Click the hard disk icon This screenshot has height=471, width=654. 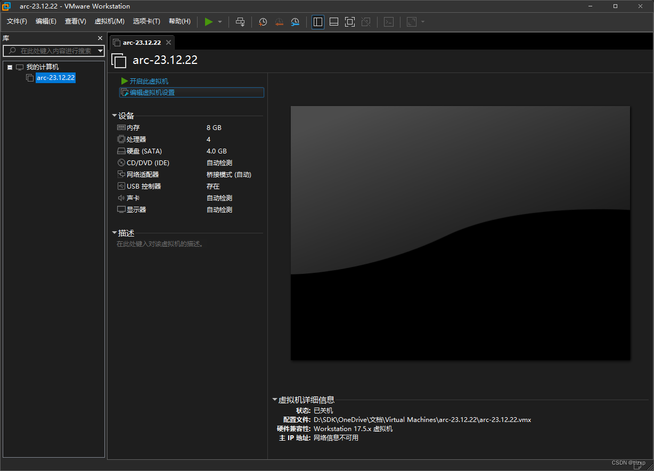[x=121, y=151]
